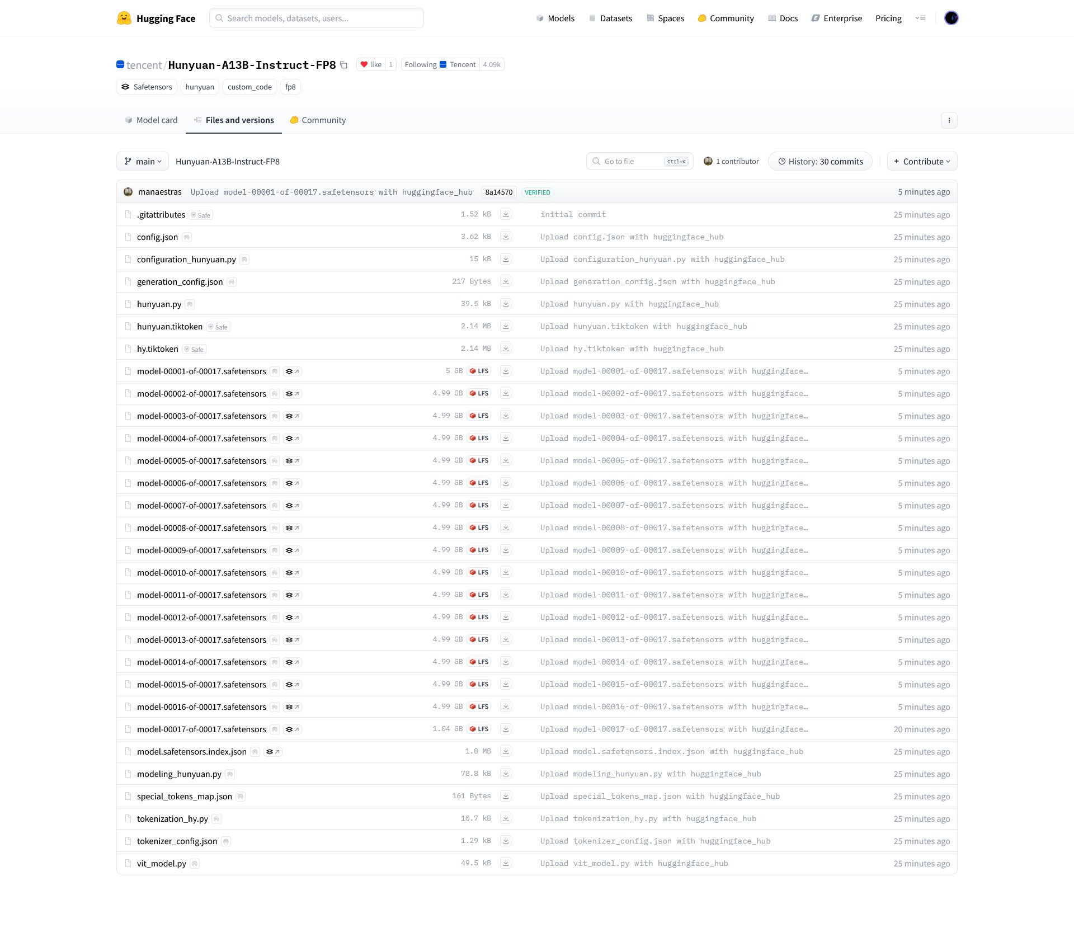This screenshot has width=1074, height=928.
Task: Open Enterprise in top navigation
Action: coord(836,18)
